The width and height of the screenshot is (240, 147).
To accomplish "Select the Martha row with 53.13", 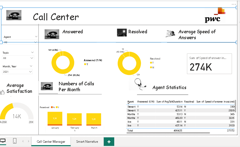I will pos(181,114).
